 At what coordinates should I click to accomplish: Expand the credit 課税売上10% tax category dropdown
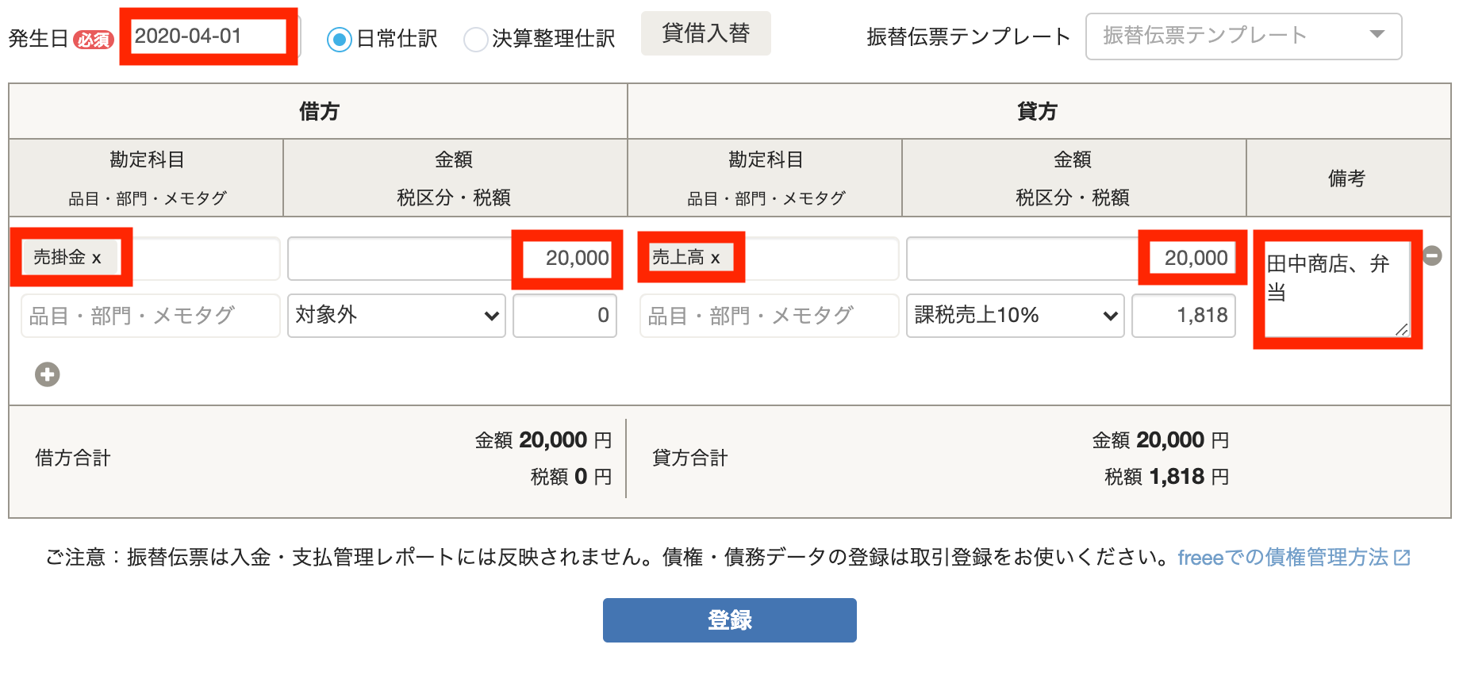[1016, 316]
